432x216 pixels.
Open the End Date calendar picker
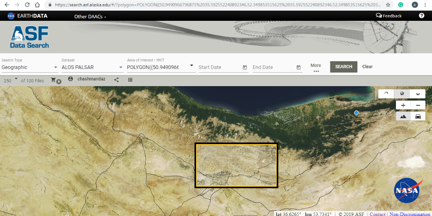pyautogui.click(x=298, y=67)
